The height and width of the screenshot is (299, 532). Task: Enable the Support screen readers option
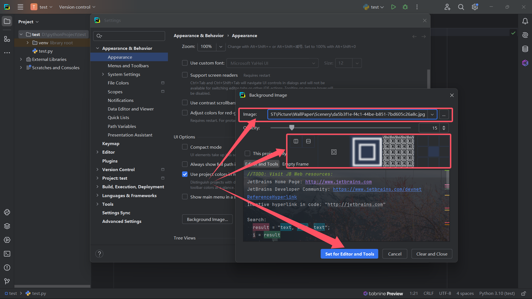(x=185, y=75)
